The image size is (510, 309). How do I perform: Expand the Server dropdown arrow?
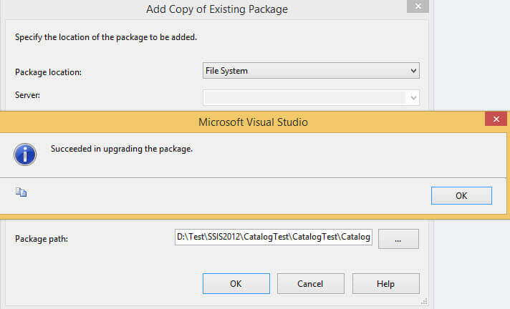click(x=413, y=97)
